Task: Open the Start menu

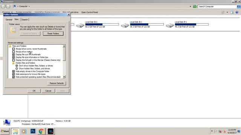Action: (5, 131)
